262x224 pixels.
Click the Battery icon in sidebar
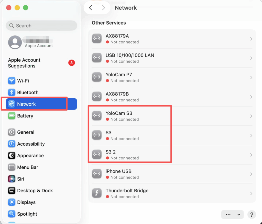[x=12, y=116]
